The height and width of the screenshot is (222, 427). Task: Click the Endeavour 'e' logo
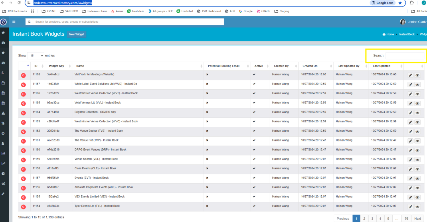3,22
